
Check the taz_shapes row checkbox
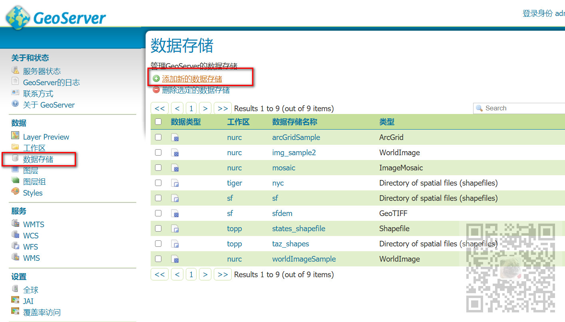(158, 244)
